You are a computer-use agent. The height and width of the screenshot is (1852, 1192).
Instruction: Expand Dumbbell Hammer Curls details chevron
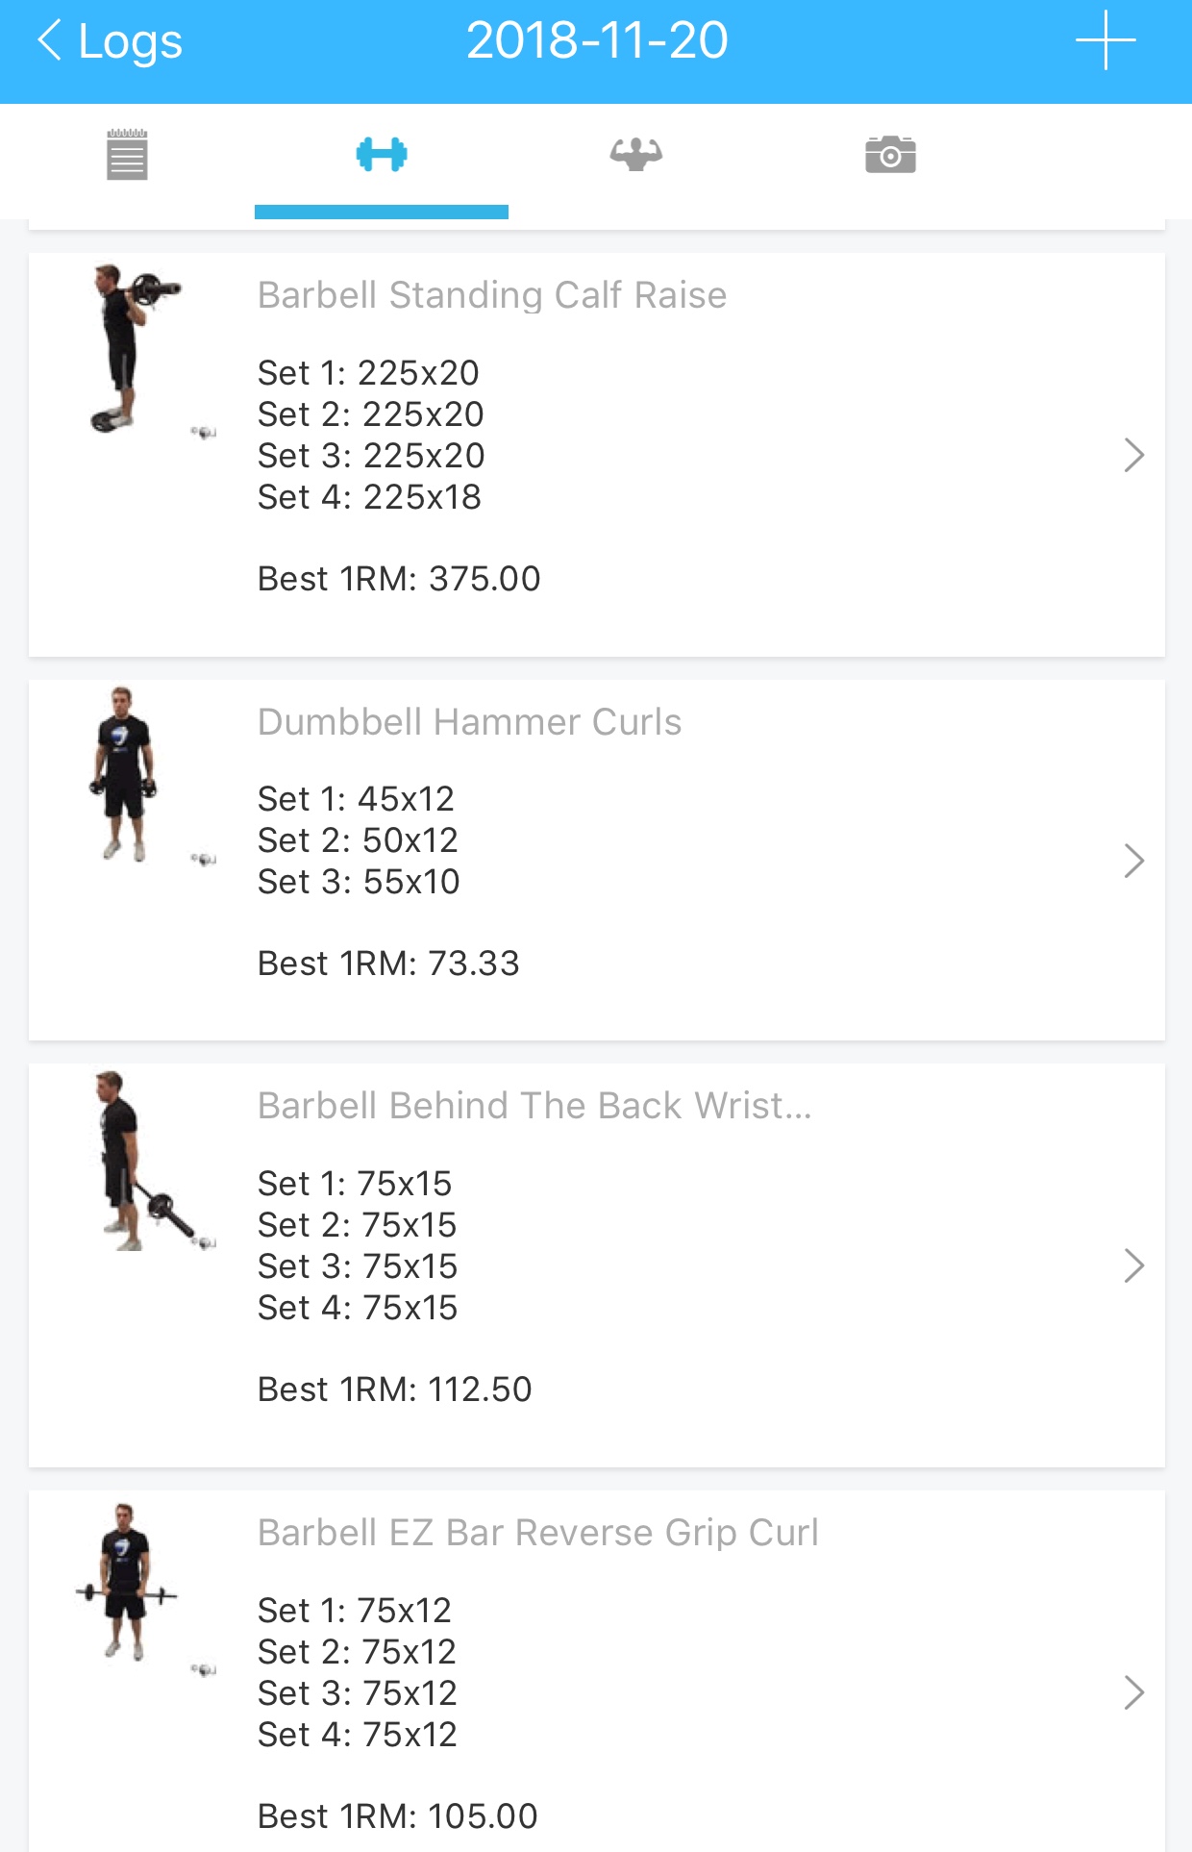[x=1133, y=861]
